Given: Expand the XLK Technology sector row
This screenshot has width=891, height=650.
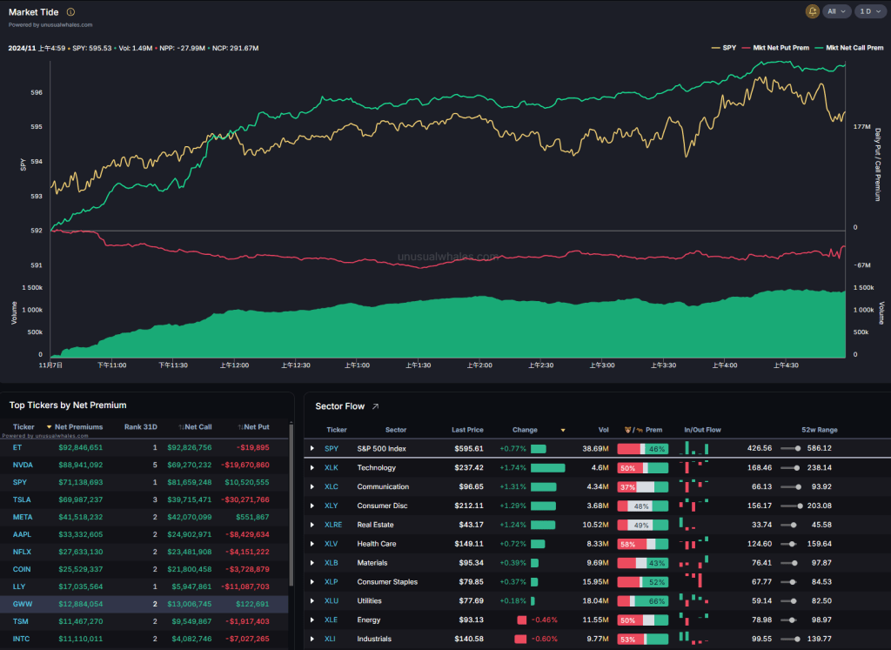Looking at the screenshot, I should 312,468.
